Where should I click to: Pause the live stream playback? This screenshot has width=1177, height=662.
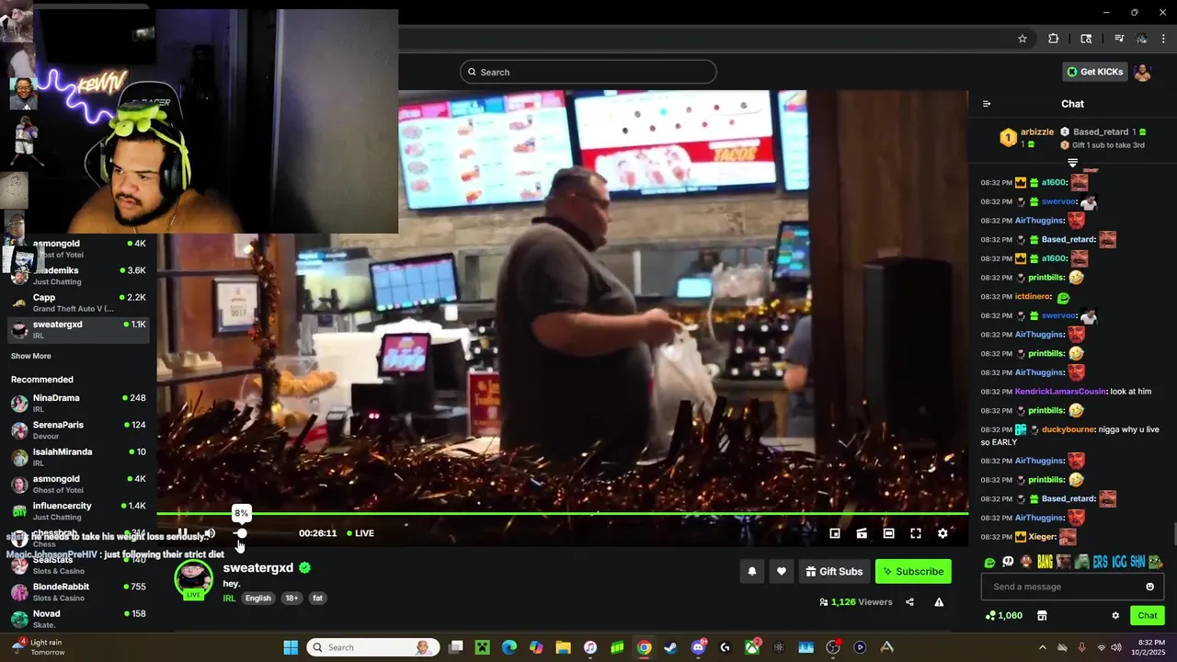(183, 533)
